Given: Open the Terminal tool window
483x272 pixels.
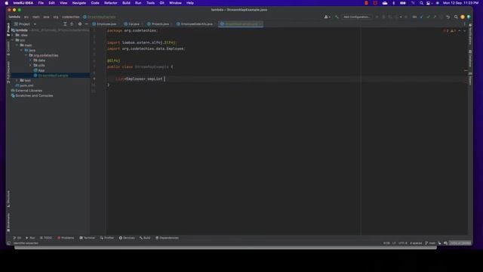Looking at the screenshot, I should pyautogui.click(x=88, y=238).
